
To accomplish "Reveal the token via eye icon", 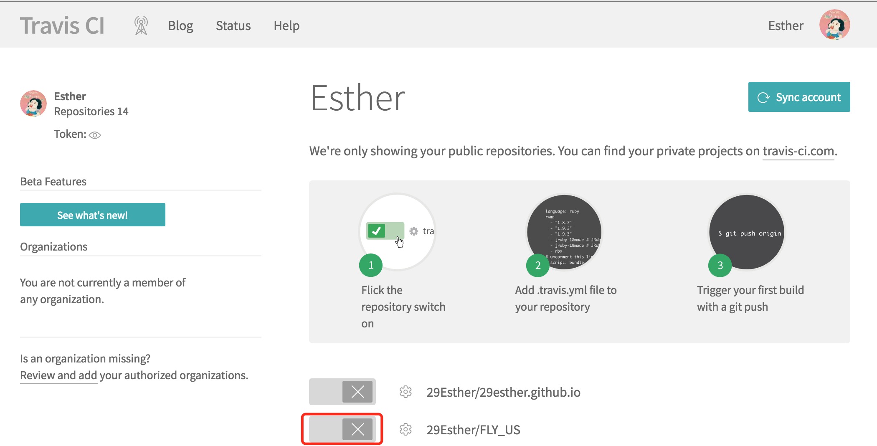I will point(95,135).
